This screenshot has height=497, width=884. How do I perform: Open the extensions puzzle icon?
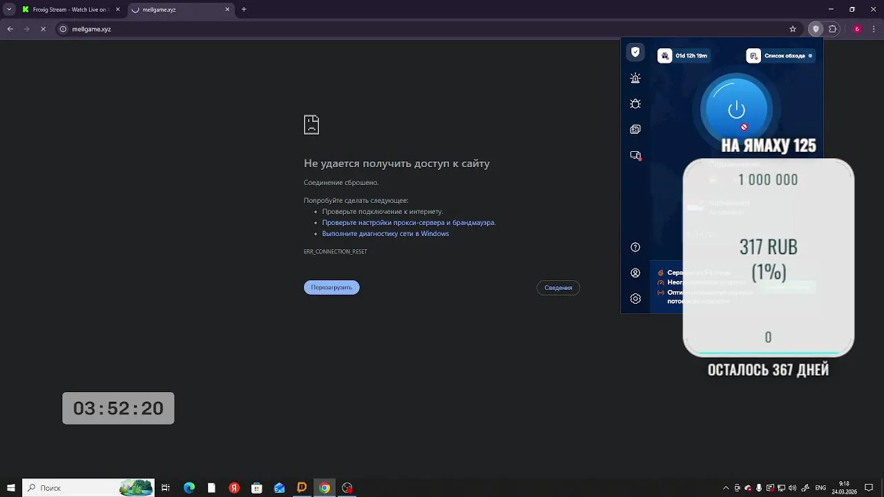coord(833,29)
